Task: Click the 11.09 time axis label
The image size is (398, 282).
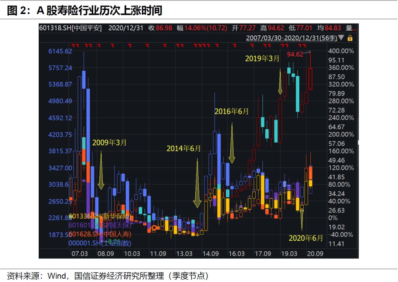Action: (158, 254)
